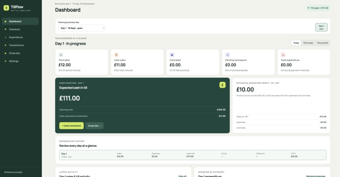Click the pound icon in cash position card
The image size is (340, 177).
pyautogui.click(x=222, y=85)
